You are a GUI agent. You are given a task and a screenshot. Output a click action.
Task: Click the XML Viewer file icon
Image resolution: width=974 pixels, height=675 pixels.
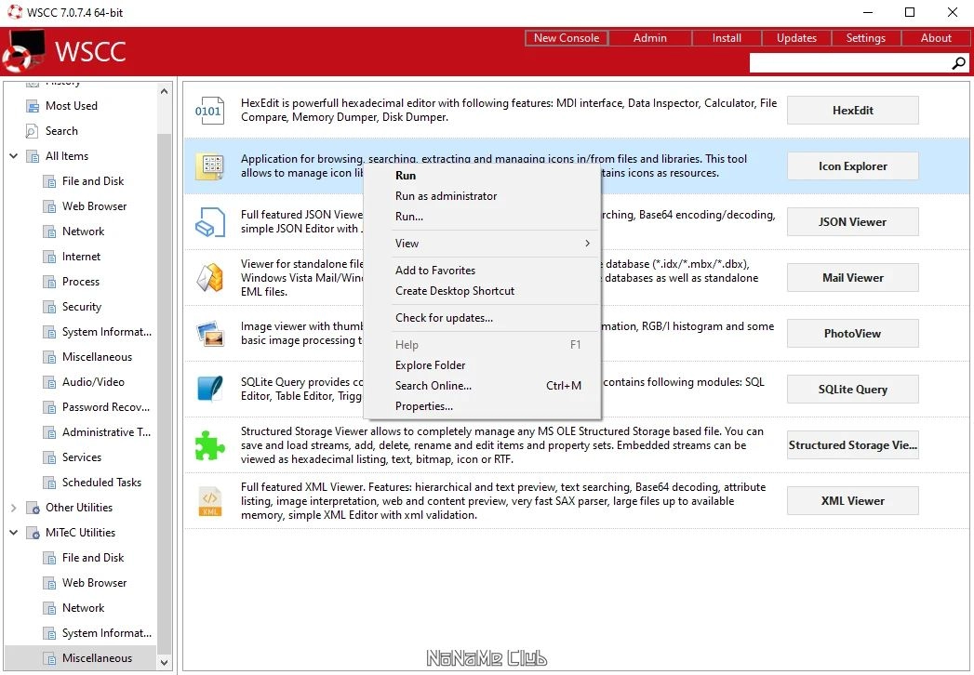pyautogui.click(x=210, y=501)
